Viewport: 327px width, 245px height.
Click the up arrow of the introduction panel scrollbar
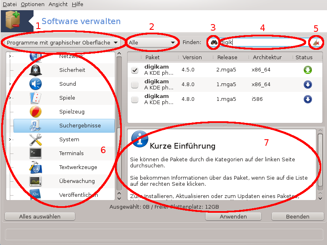coord(320,131)
